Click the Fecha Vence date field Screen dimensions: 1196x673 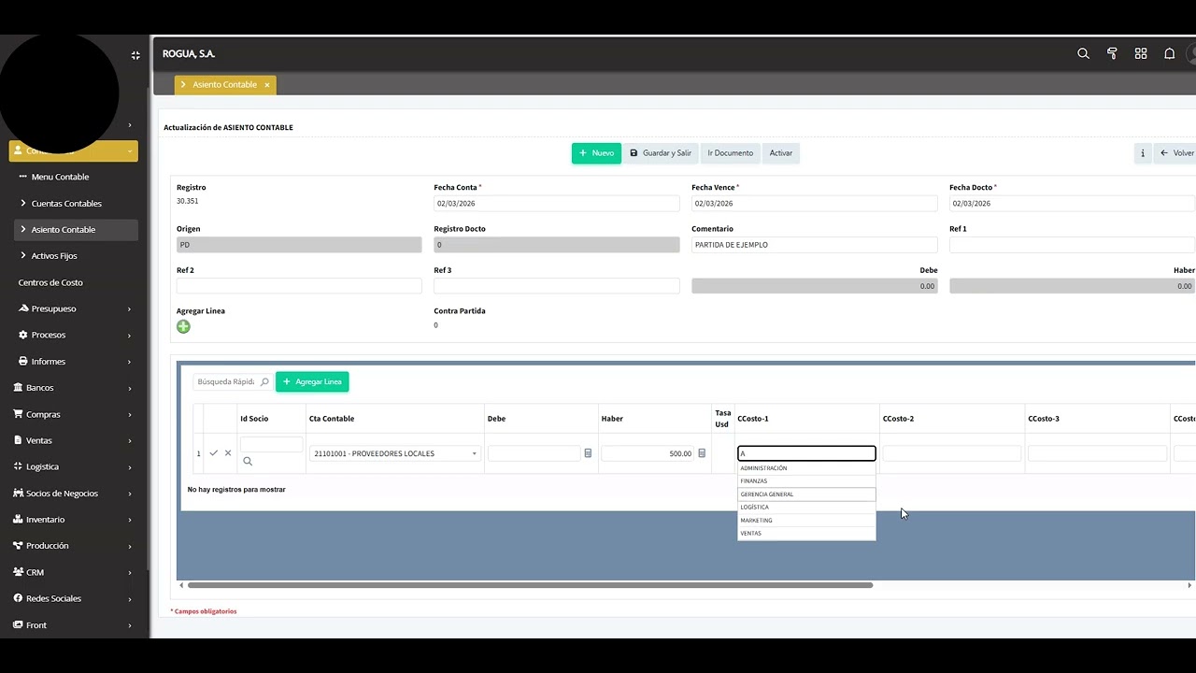(x=815, y=203)
